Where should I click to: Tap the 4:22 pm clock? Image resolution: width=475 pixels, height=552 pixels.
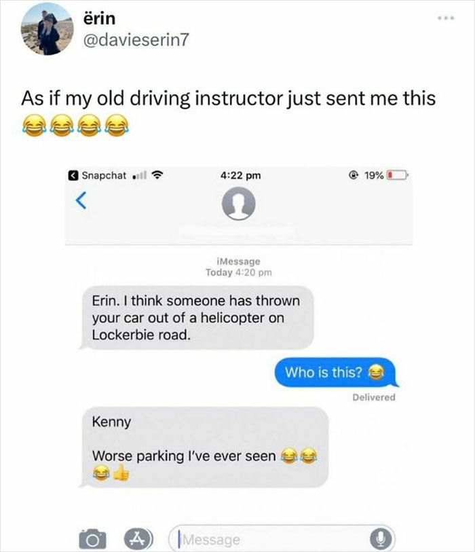pyautogui.click(x=241, y=175)
